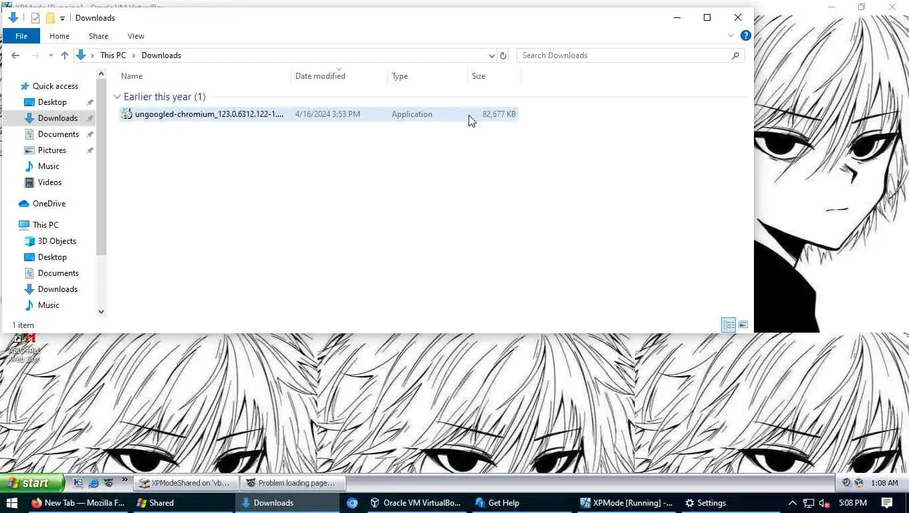Sort by the Name column header
The height and width of the screenshot is (513, 909).
point(204,76)
